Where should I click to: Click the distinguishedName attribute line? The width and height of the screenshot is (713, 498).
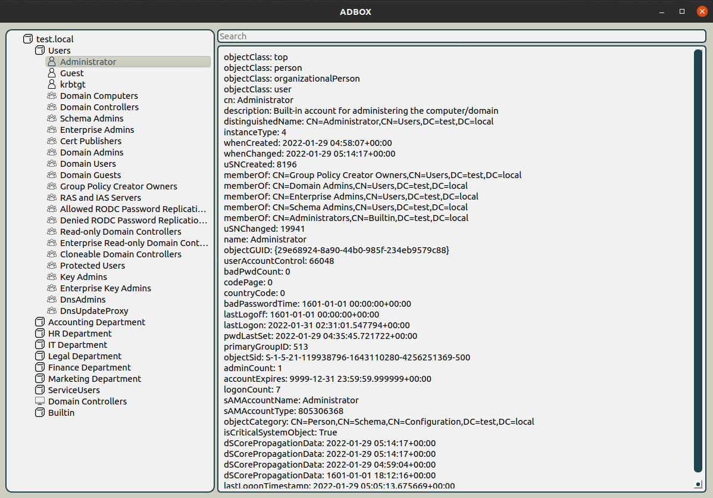pyautogui.click(x=358, y=122)
